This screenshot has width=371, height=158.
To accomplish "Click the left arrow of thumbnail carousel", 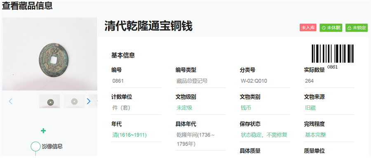I will pos(10,101).
